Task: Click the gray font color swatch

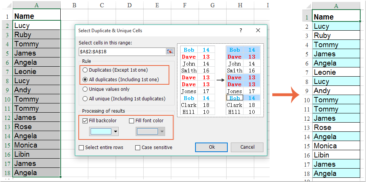Action: (x=147, y=131)
